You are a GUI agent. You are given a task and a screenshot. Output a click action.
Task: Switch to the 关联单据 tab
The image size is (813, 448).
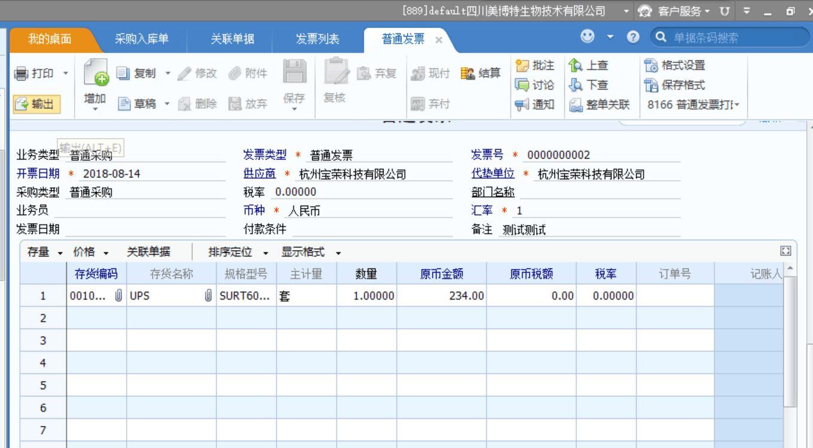coord(232,39)
